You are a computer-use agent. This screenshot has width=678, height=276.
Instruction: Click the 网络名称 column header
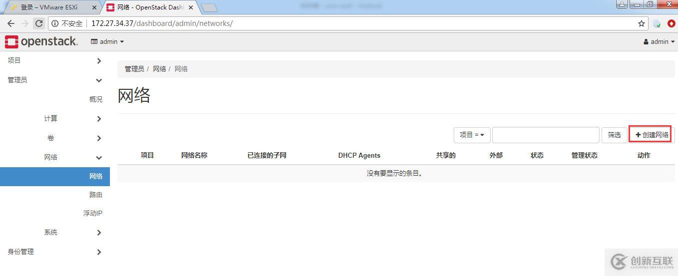[x=194, y=155]
